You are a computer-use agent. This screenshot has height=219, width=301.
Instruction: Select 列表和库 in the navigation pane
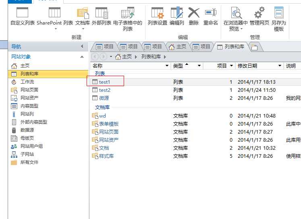[x=48, y=74]
